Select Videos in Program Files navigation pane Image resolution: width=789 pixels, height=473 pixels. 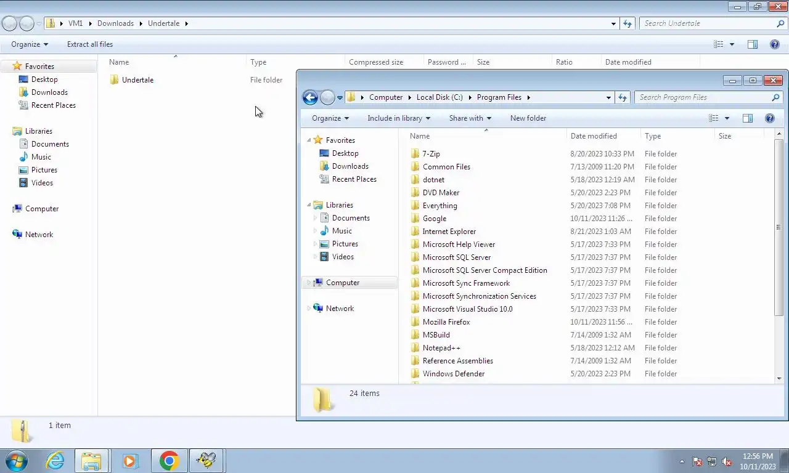pyautogui.click(x=343, y=257)
